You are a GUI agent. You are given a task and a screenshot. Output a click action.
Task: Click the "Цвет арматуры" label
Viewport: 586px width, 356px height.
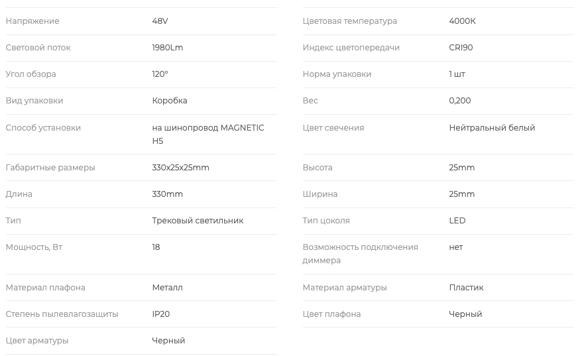click(36, 341)
